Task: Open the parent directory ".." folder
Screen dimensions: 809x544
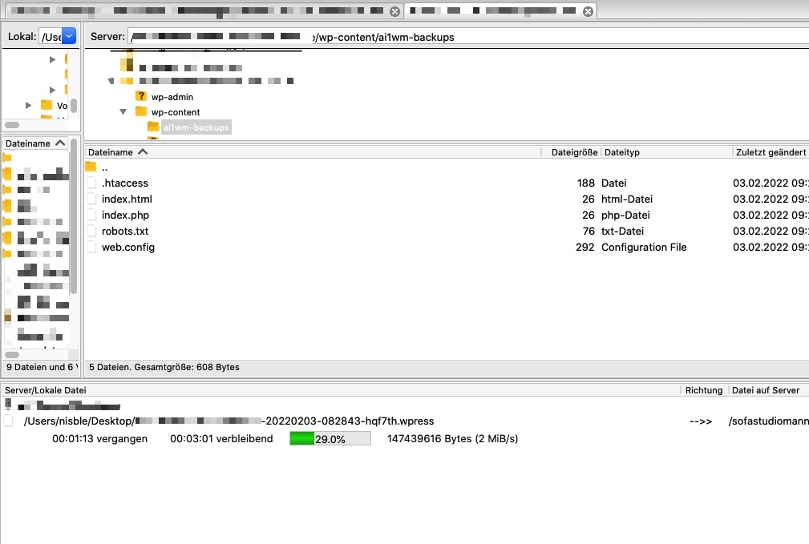Action: 91,167
